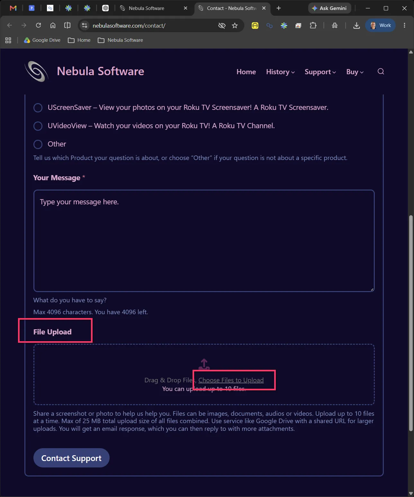Open the site search icon
This screenshot has height=497, width=414.
381,71
